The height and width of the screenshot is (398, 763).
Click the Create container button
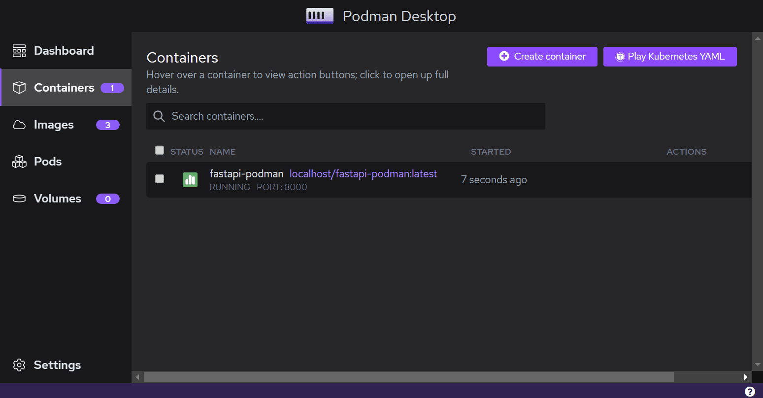tap(542, 57)
